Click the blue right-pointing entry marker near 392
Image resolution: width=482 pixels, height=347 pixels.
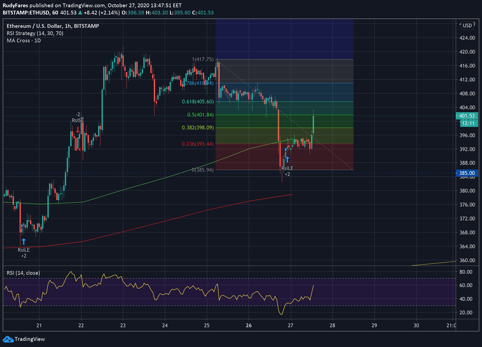(x=286, y=149)
